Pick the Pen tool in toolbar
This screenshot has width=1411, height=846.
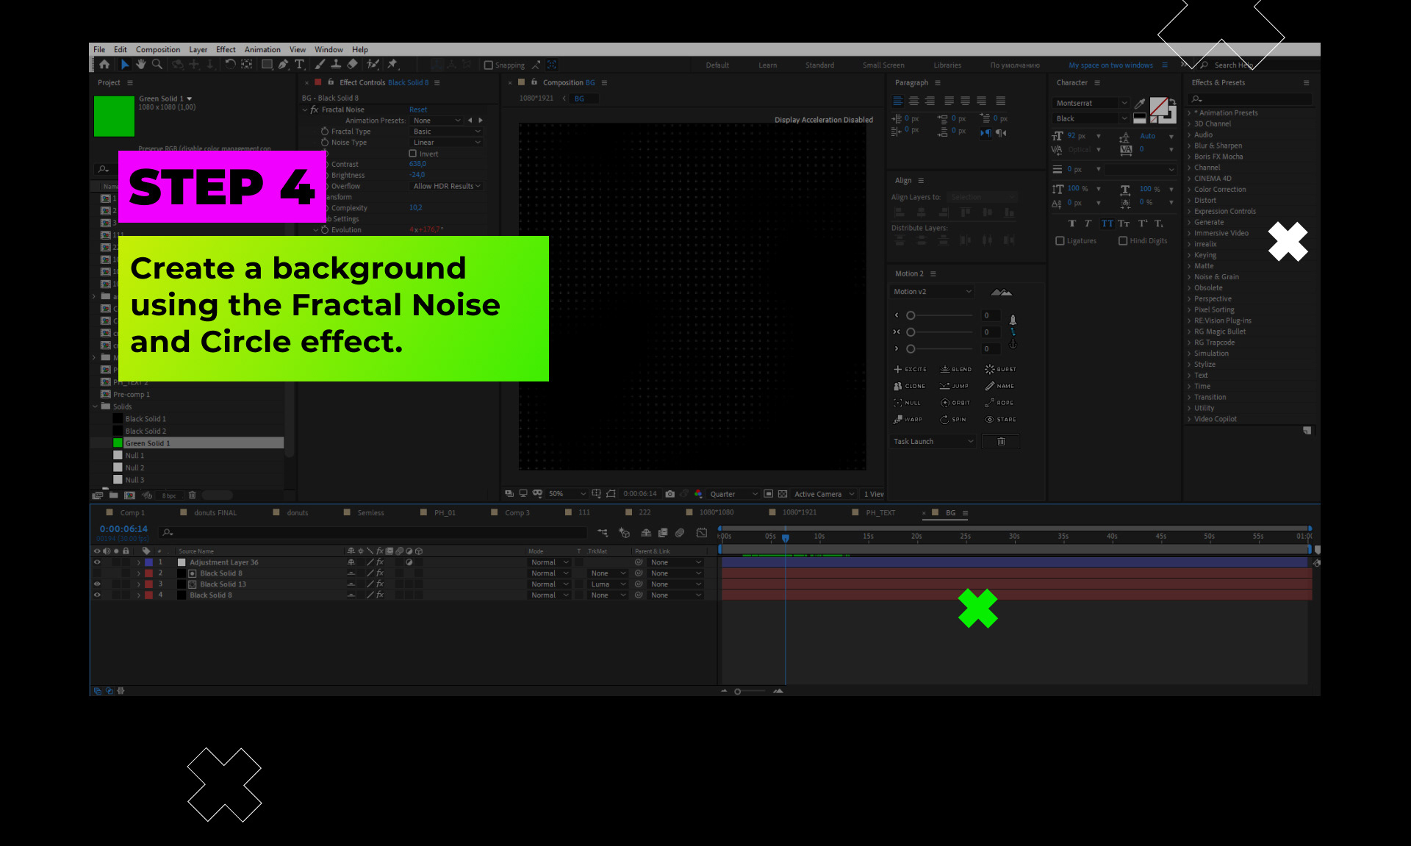(283, 65)
